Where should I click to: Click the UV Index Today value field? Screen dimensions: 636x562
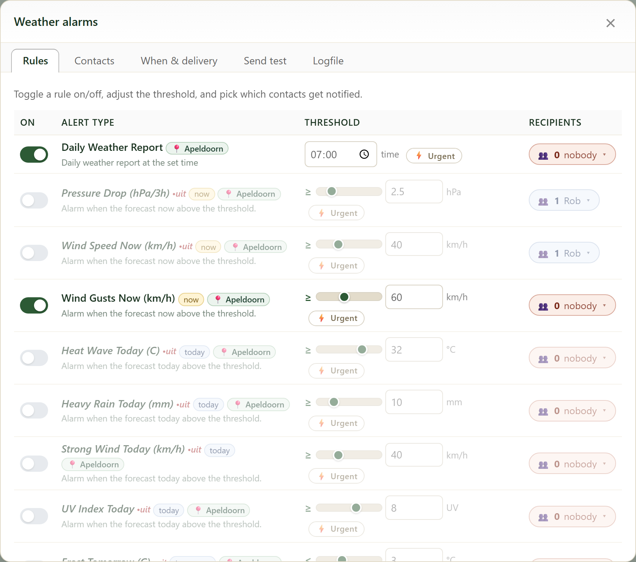[414, 508]
